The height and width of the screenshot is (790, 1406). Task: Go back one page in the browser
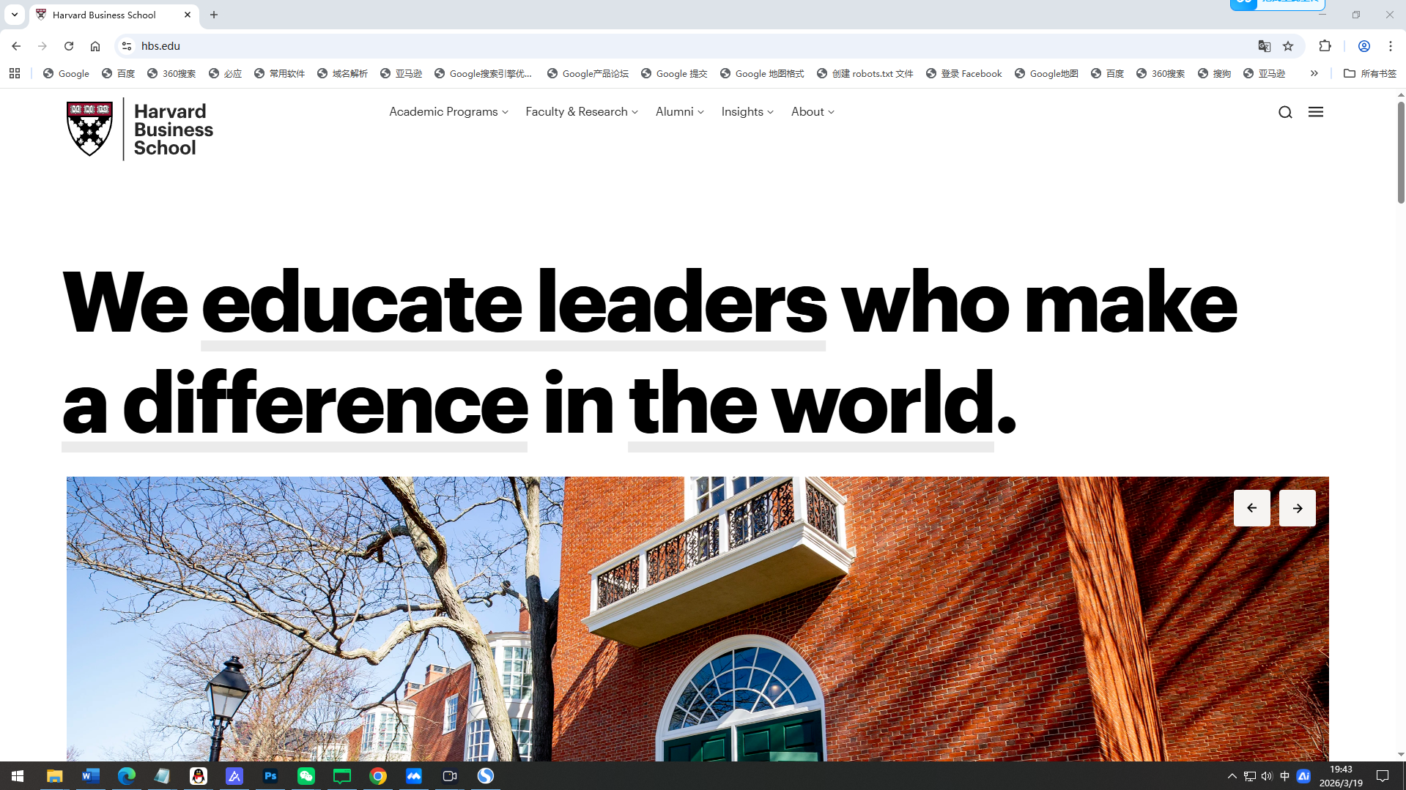(x=16, y=46)
